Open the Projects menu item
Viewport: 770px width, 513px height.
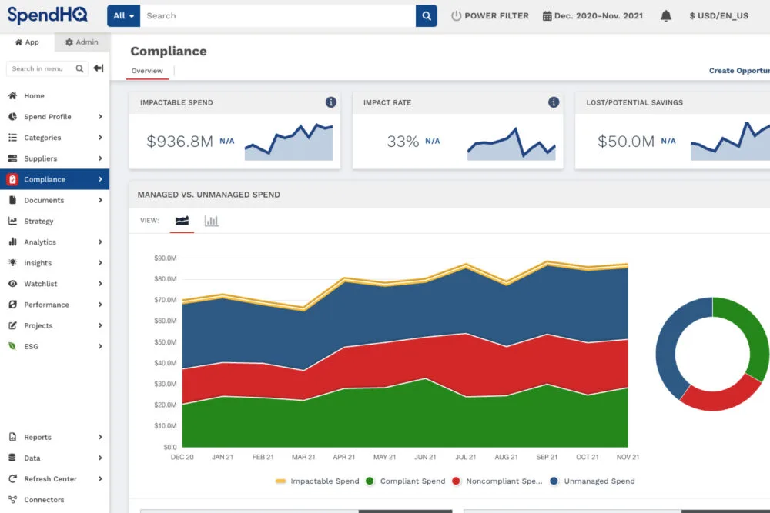[55, 325]
